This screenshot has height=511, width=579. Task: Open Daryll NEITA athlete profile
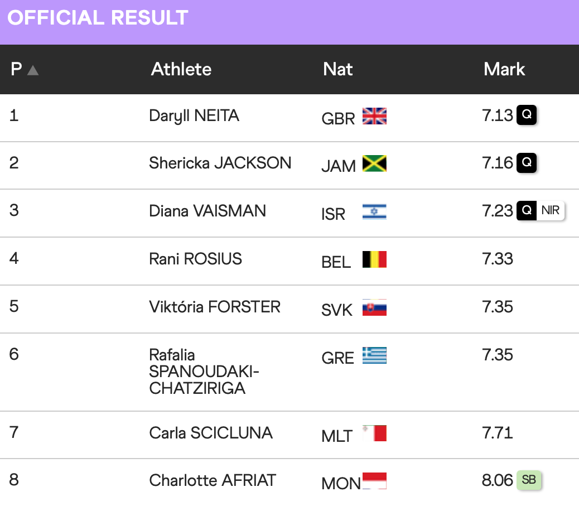tap(194, 115)
